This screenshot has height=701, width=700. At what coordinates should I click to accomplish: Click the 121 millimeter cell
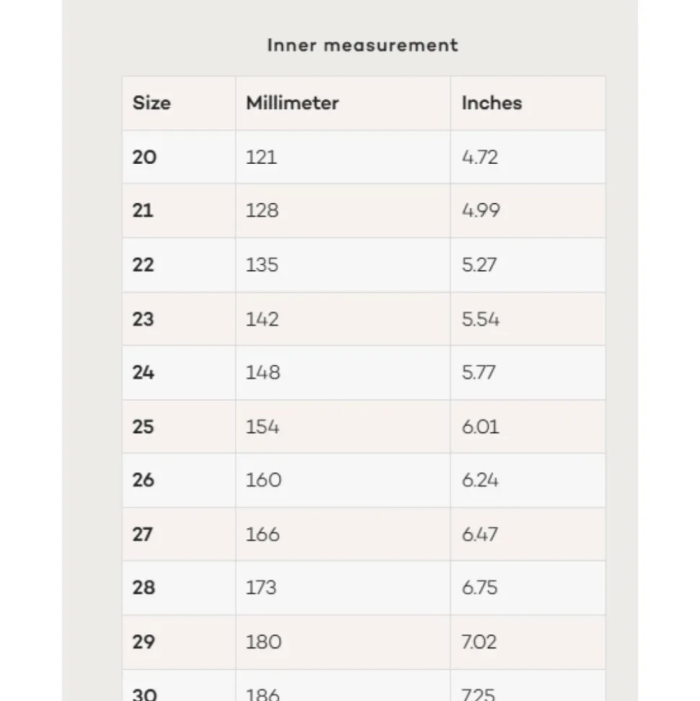point(261,157)
